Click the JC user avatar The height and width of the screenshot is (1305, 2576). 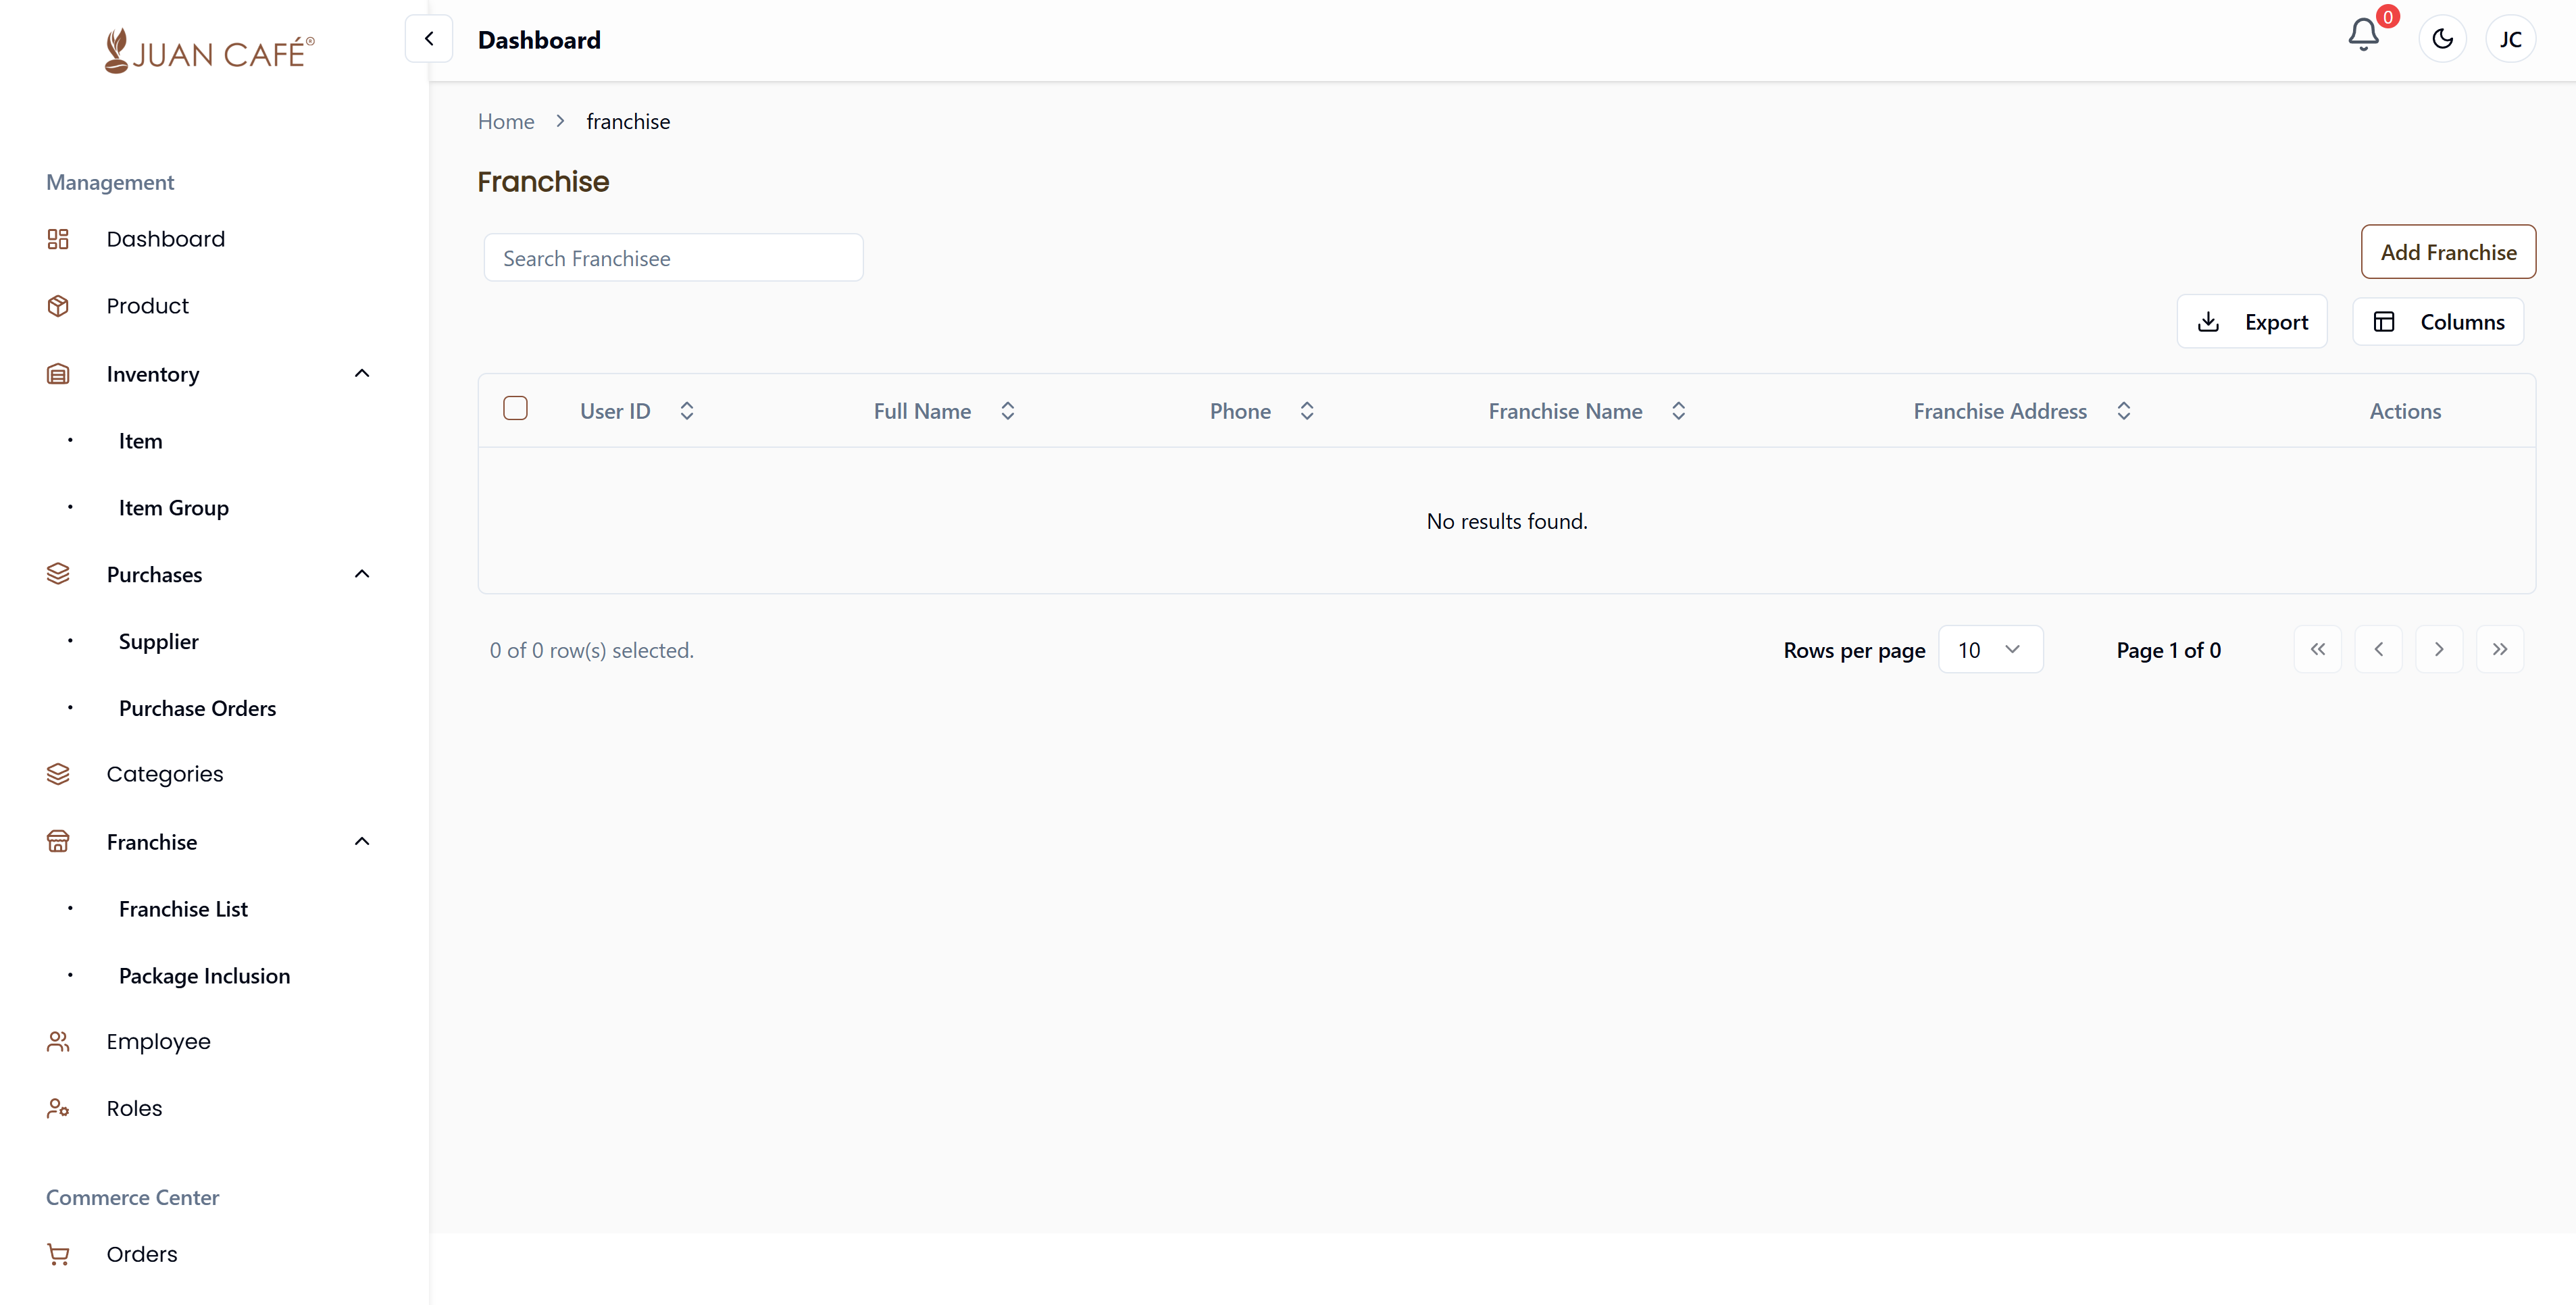(x=2510, y=39)
